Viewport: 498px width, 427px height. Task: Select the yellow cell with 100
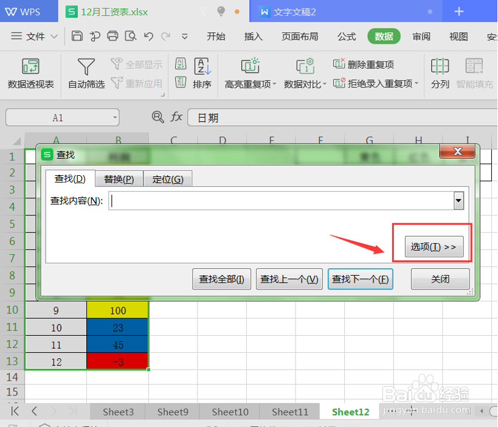coord(117,310)
